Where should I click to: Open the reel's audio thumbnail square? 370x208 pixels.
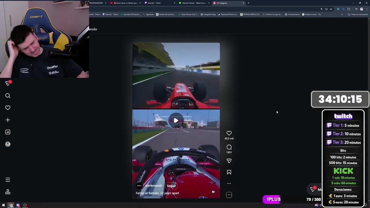click(x=229, y=195)
